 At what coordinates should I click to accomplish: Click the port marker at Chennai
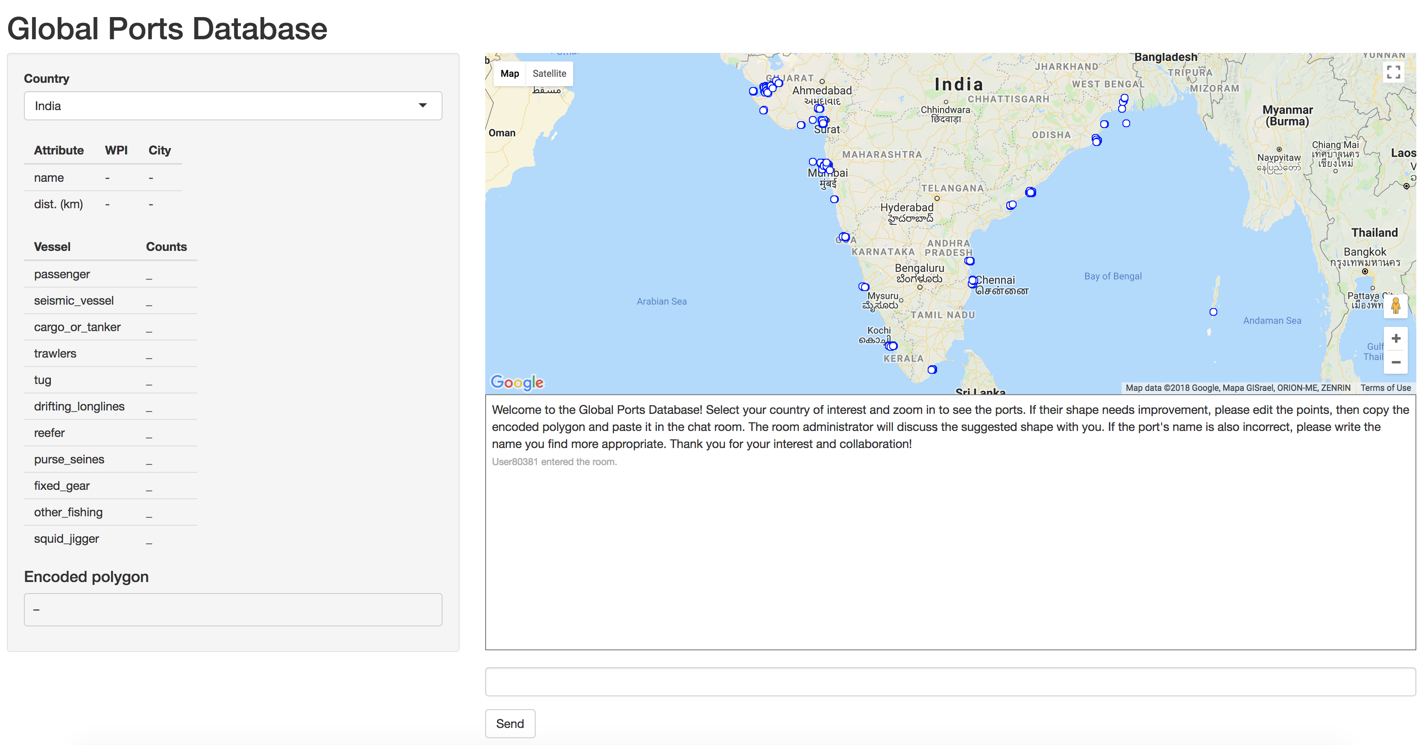point(973,281)
